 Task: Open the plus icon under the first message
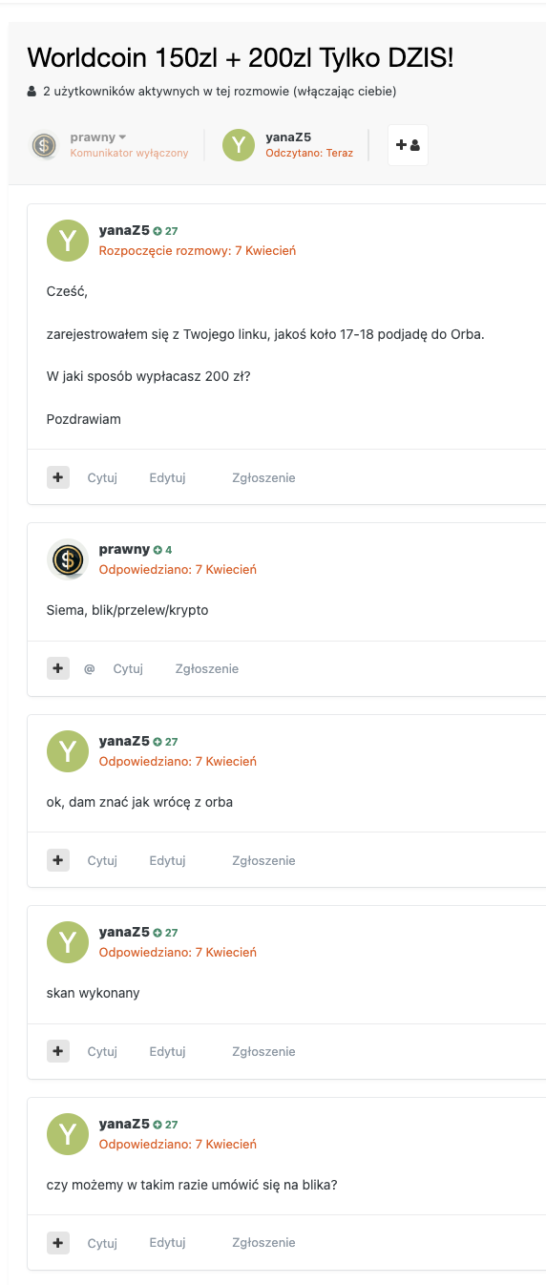click(58, 477)
